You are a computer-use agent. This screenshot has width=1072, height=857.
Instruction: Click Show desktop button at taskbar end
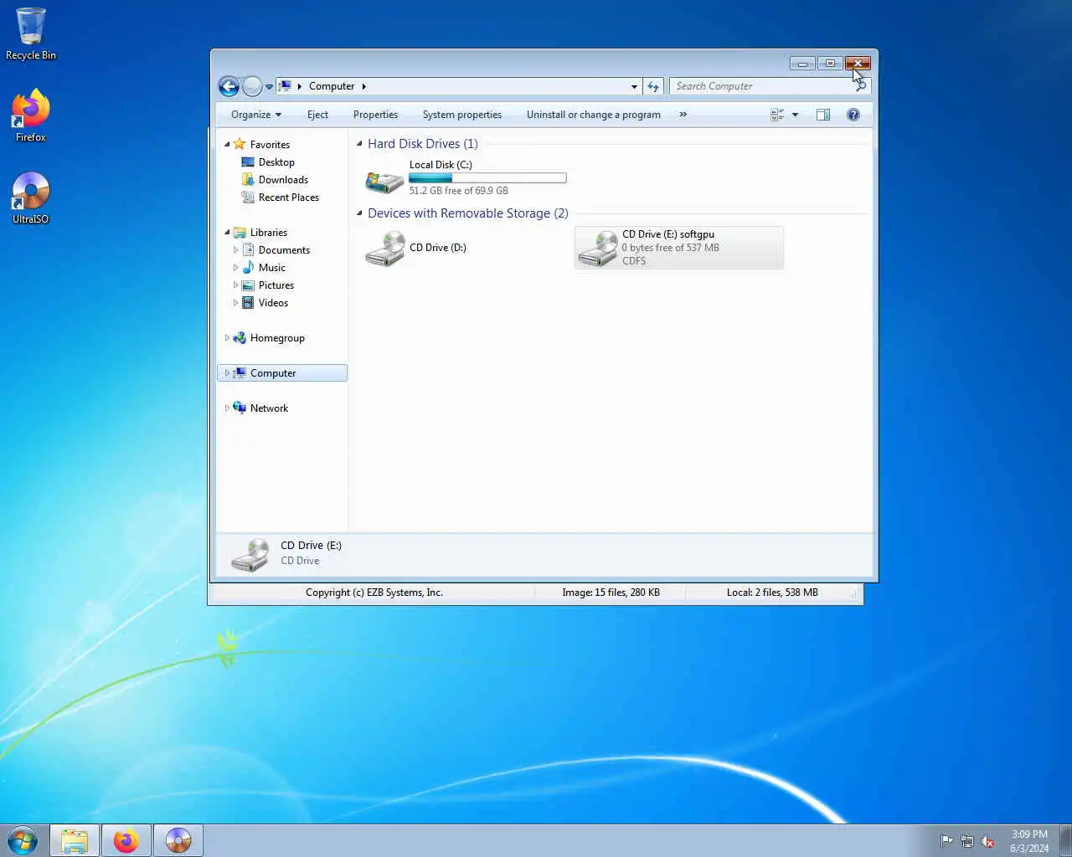1065,840
